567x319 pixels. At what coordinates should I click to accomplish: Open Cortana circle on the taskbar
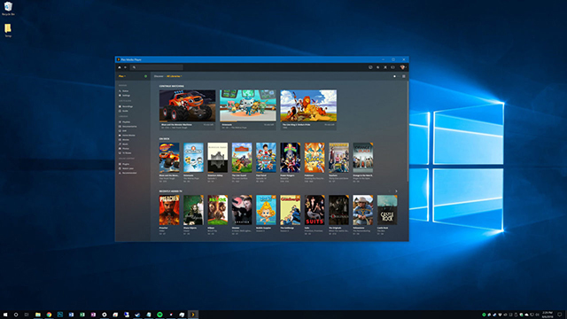click(x=16, y=315)
